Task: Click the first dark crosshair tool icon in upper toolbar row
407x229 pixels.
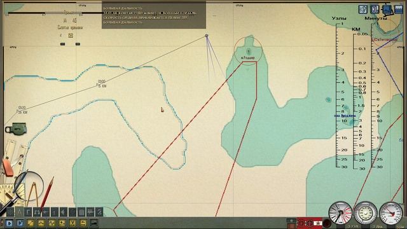Action: click(x=10, y=212)
